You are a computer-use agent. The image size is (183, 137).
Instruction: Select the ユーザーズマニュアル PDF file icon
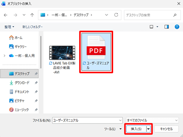pyautogui.click(x=96, y=47)
